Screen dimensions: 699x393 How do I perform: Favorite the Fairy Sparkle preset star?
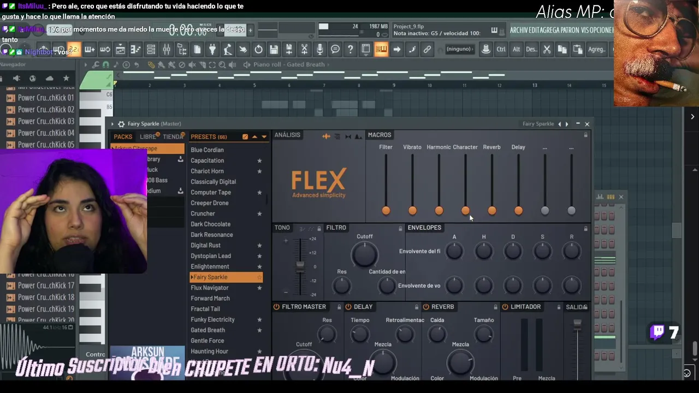(259, 277)
